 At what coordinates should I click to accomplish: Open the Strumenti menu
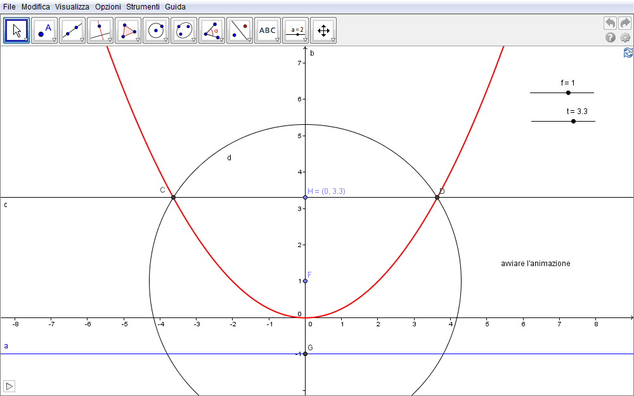[x=143, y=7]
